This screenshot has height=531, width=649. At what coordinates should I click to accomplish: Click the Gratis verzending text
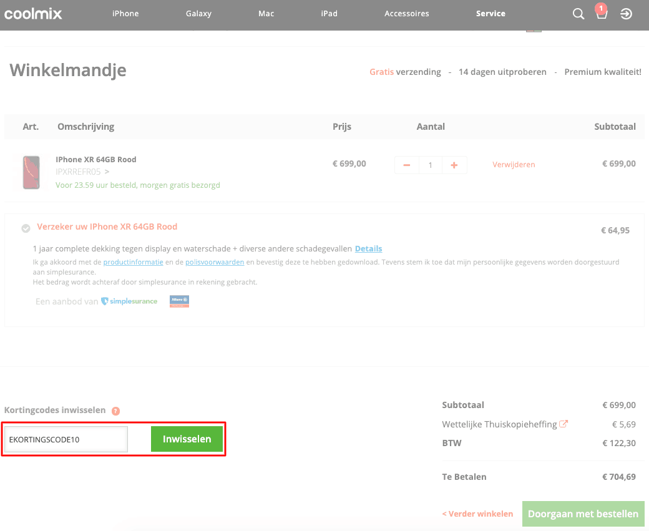tap(405, 72)
